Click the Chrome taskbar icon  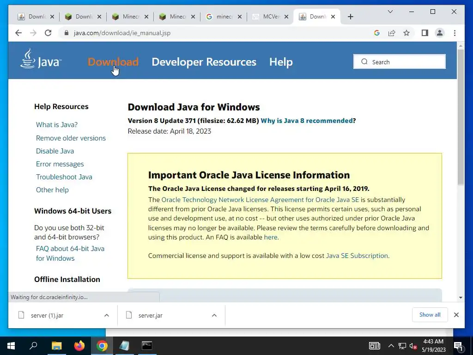[102, 346]
